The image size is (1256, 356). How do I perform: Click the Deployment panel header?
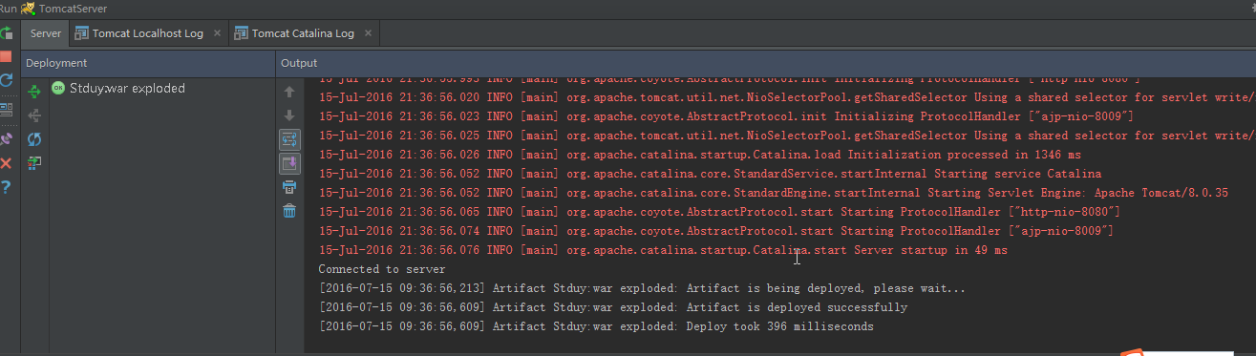pyautogui.click(x=147, y=63)
